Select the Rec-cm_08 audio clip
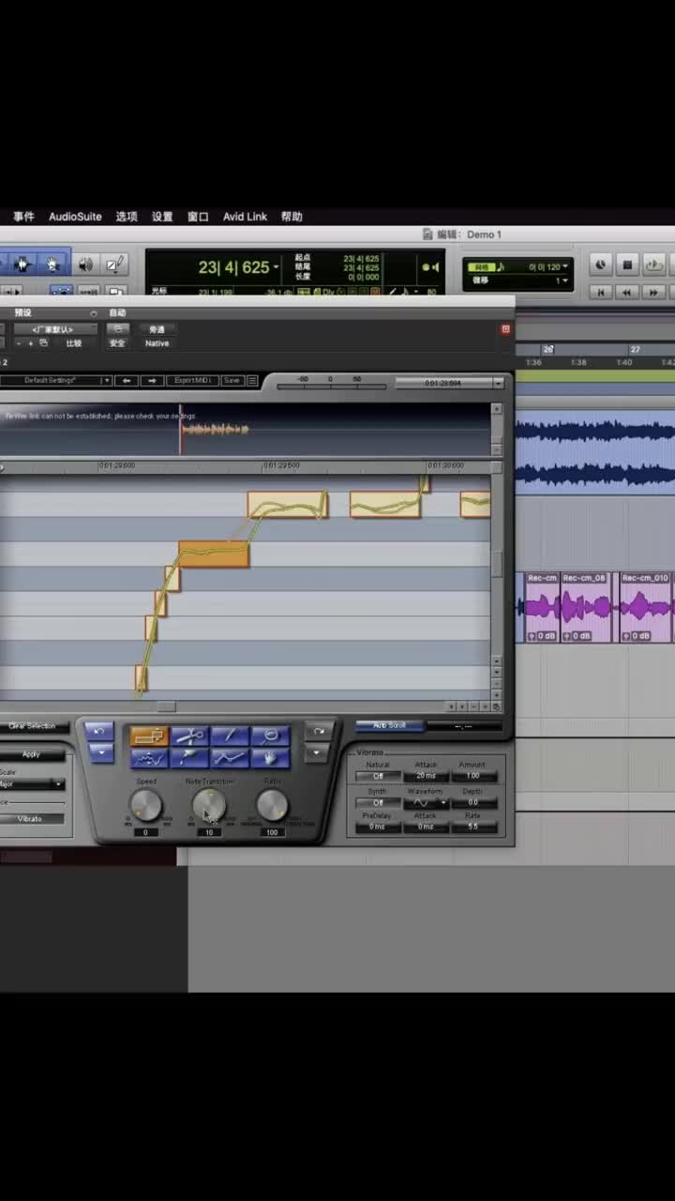Image resolution: width=675 pixels, height=1201 pixels. [585, 607]
